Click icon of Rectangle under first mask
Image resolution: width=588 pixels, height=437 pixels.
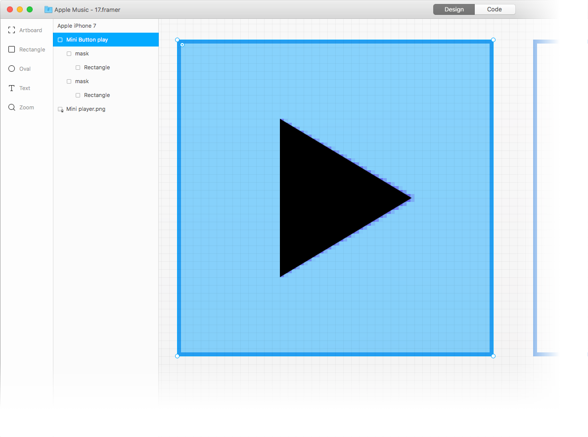pyautogui.click(x=78, y=68)
